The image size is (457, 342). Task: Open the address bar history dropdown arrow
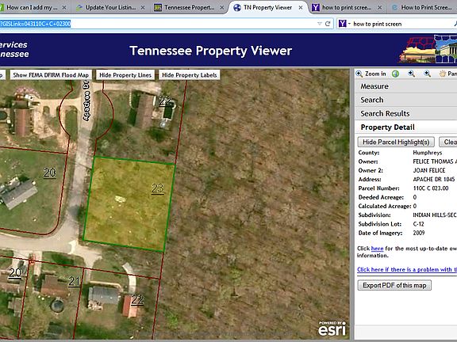pyautogui.click(x=320, y=24)
